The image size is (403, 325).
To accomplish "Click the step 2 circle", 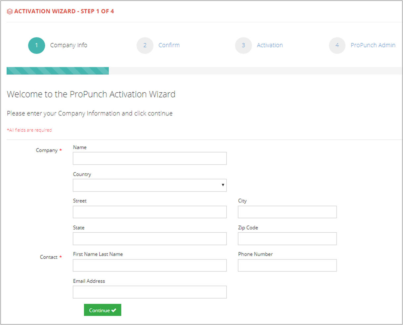I will tap(145, 45).
